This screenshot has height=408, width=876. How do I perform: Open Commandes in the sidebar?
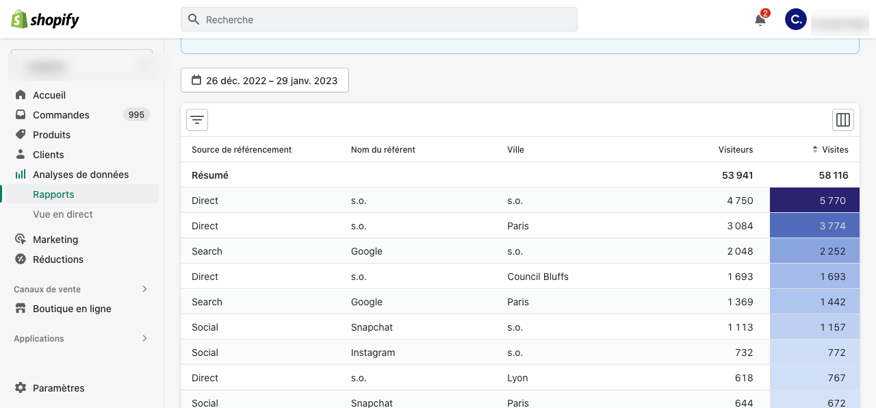(x=61, y=115)
